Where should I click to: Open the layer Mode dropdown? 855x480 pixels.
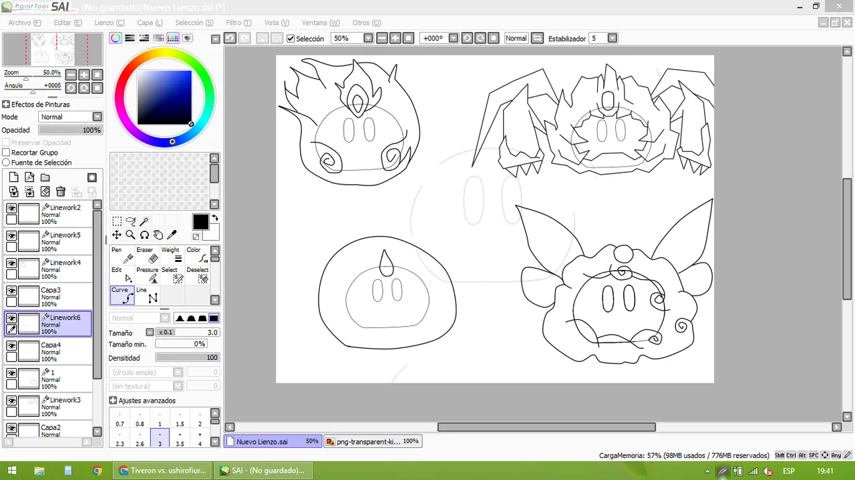[98, 117]
